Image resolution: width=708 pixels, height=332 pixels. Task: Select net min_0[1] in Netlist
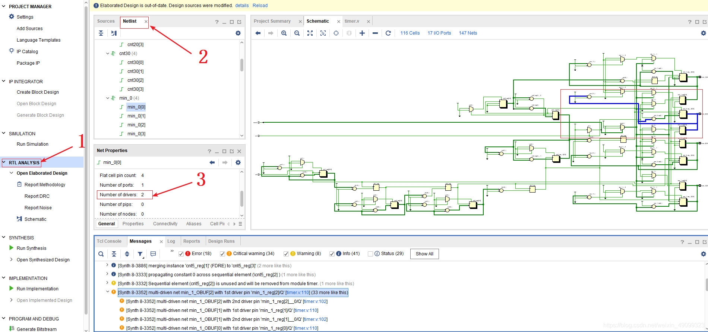click(136, 116)
